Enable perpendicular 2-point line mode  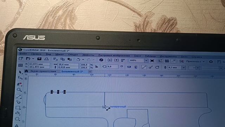(150, 67)
